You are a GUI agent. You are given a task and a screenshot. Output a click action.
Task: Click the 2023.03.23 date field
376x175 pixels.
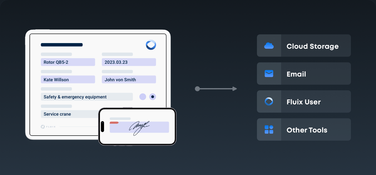pyautogui.click(x=129, y=62)
